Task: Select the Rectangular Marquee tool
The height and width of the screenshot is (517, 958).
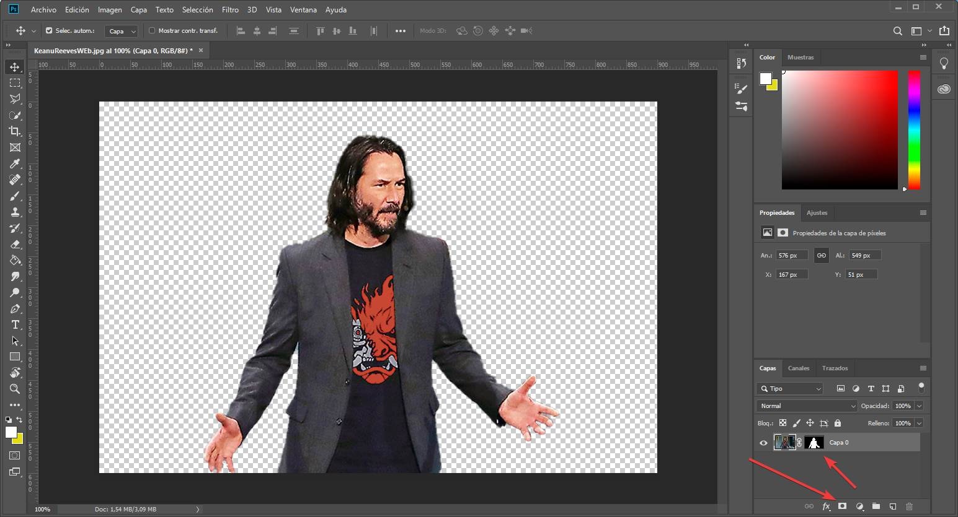Action: click(15, 83)
